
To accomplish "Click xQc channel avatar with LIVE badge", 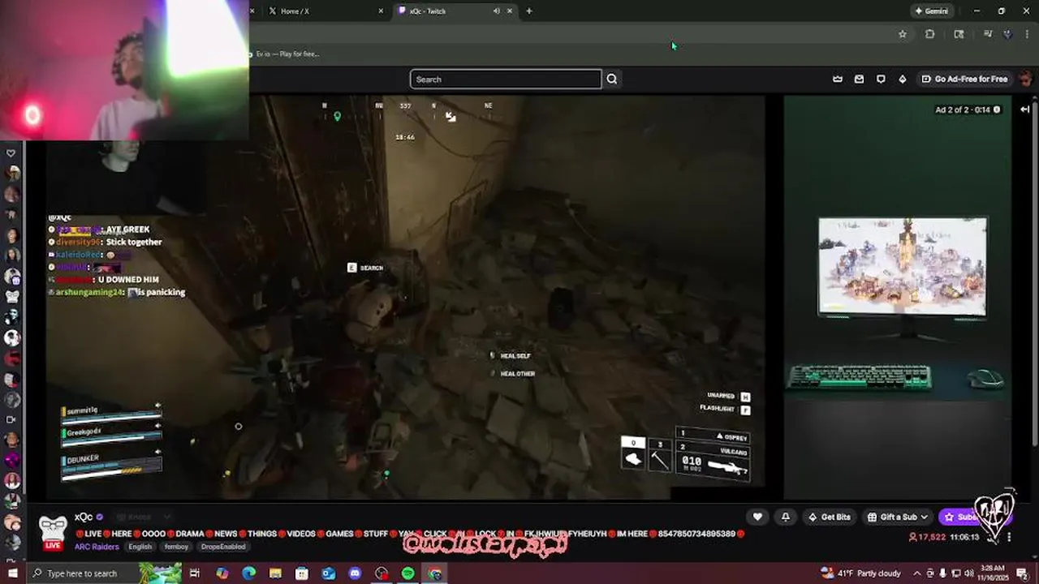I will coord(53,533).
